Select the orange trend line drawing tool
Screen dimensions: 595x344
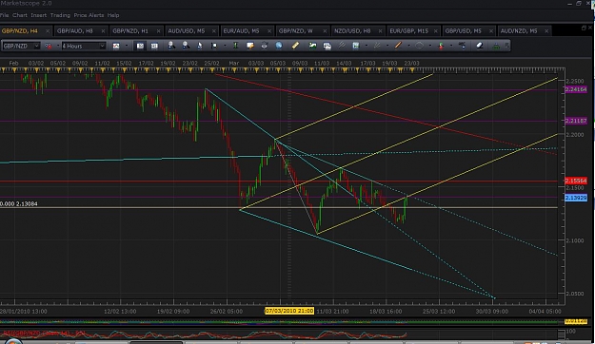398,46
